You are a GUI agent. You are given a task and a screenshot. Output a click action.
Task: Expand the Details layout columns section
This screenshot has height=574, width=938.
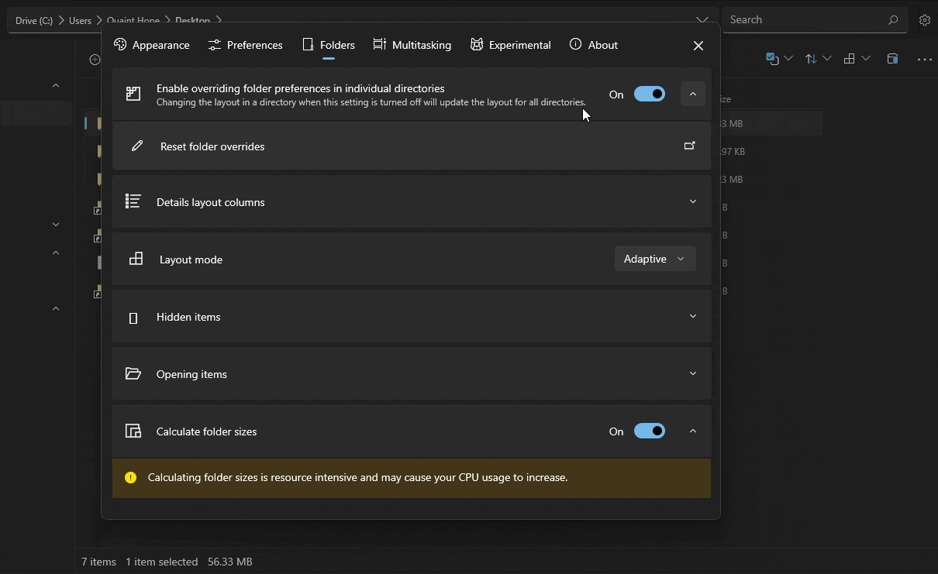692,201
